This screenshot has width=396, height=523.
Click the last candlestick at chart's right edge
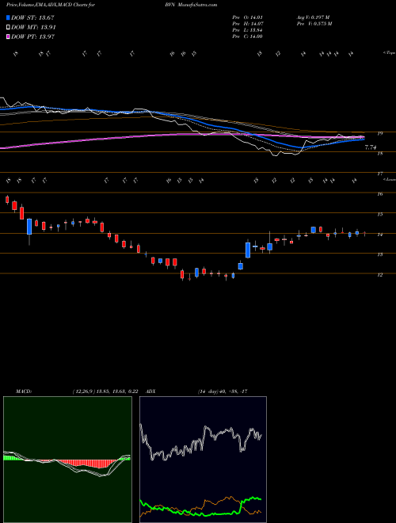pos(365,234)
